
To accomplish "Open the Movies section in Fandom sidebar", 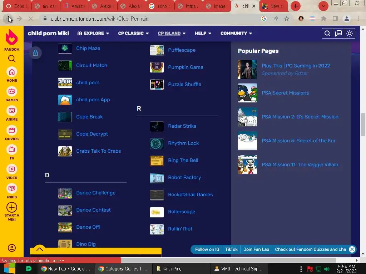I will click(12, 133).
